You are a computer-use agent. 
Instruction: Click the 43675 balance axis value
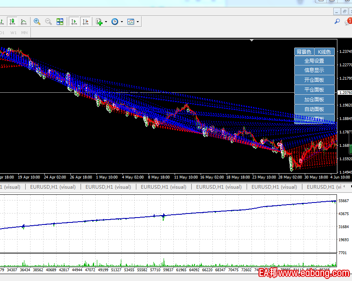(344, 214)
